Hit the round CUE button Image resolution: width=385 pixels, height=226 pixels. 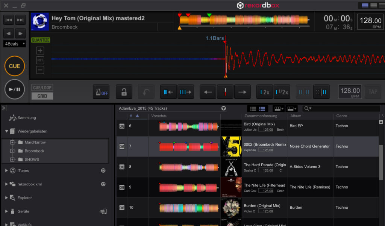(x=15, y=66)
